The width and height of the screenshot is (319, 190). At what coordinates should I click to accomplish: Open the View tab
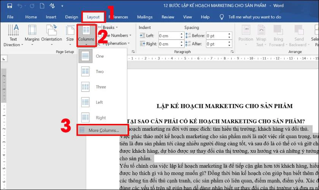click(187, 17)
